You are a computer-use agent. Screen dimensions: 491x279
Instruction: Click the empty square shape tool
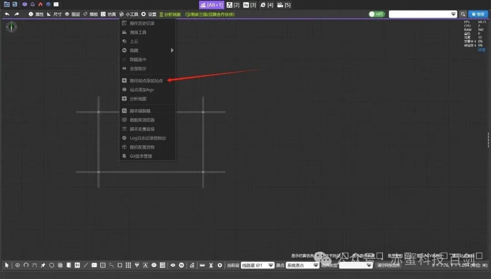point(120,265)
